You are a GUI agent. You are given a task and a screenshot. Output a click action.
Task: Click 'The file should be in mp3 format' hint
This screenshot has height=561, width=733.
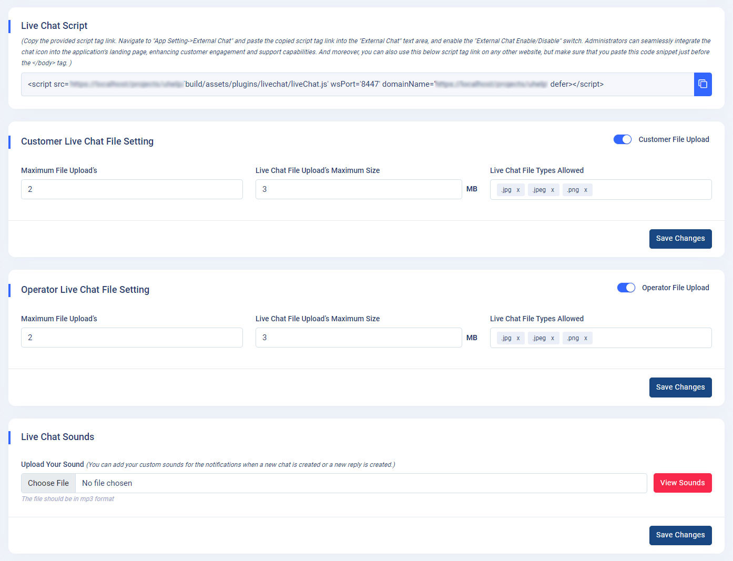(68, 499)
